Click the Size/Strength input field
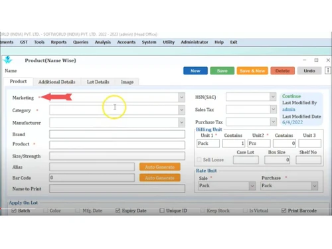This screenshot has width=332, height=249. (117, 156)
